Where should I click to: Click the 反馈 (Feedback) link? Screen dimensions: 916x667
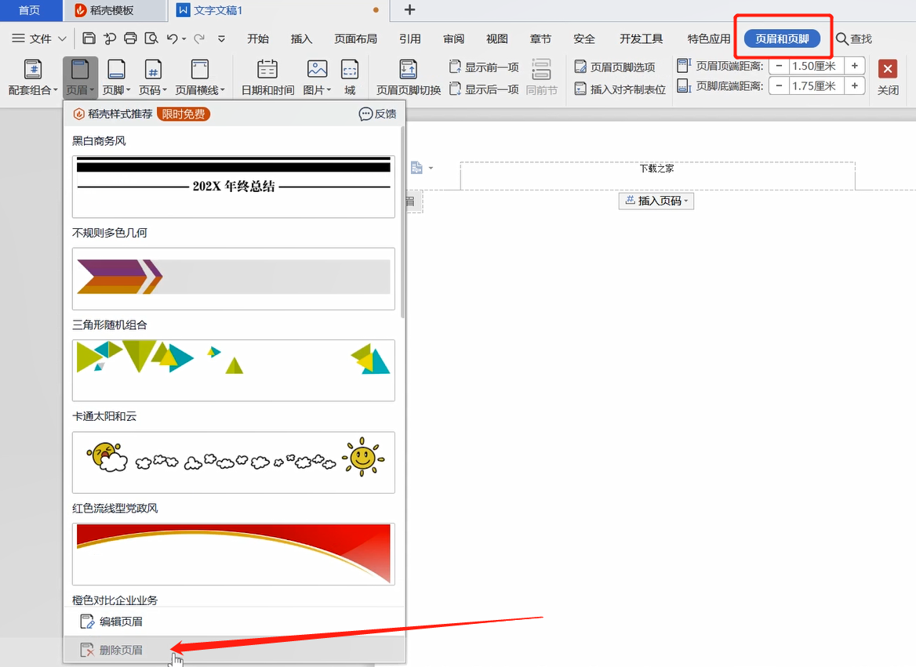(x=377, y=114)
